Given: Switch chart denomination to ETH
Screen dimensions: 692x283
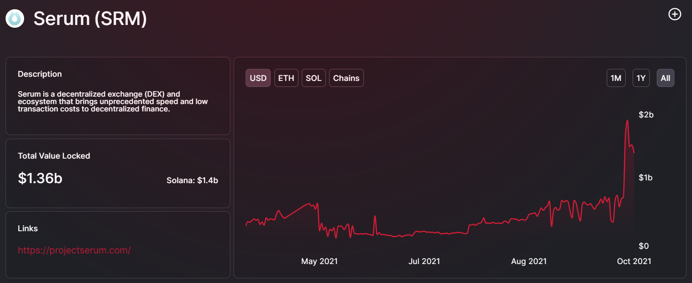Looking at the screenshot, I should pos(286,78).
